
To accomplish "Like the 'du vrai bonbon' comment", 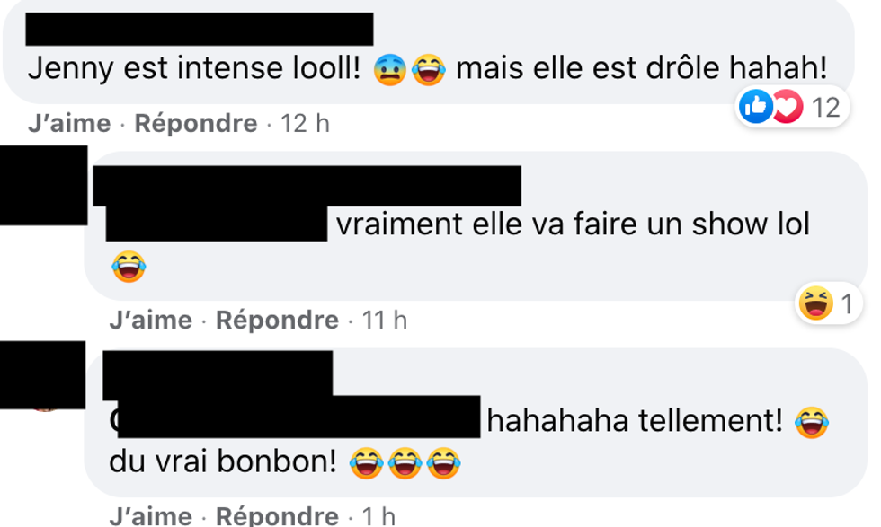I will [x=151, y=515].
